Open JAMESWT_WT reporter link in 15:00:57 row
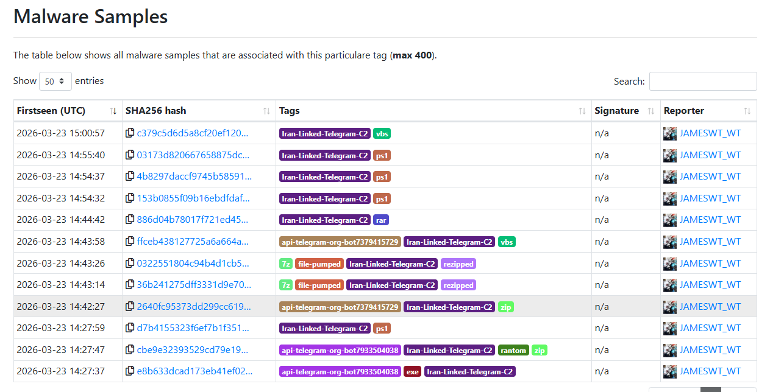Image resolution: width=784 pixels, height=392 pixels. tap(710, 133)
